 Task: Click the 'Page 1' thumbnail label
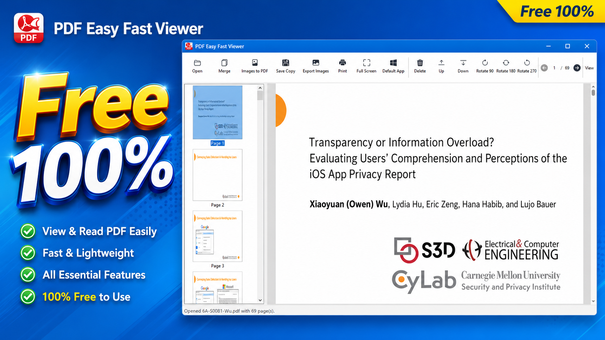pyautogui.click(x=217, y=143)
